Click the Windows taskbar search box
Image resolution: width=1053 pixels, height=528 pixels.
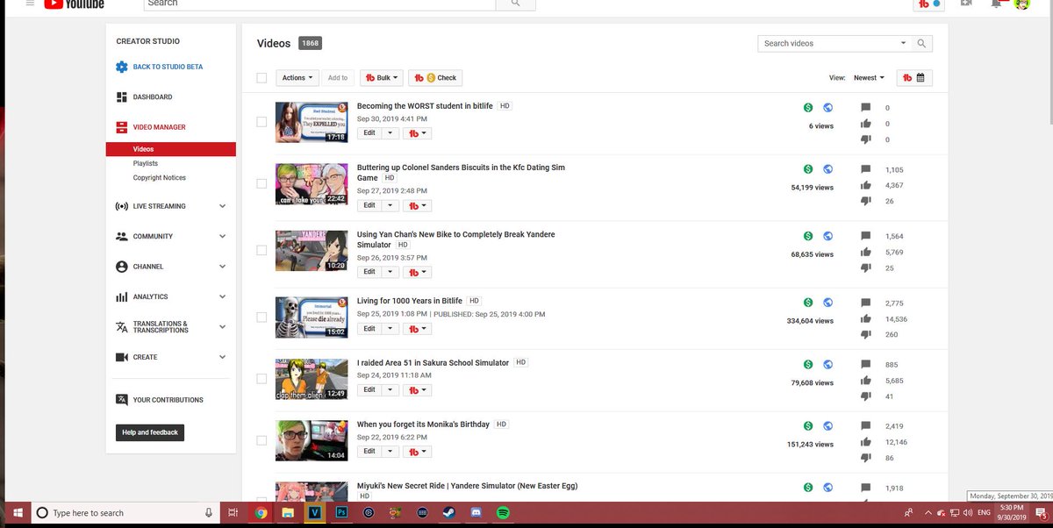(125, 513)
